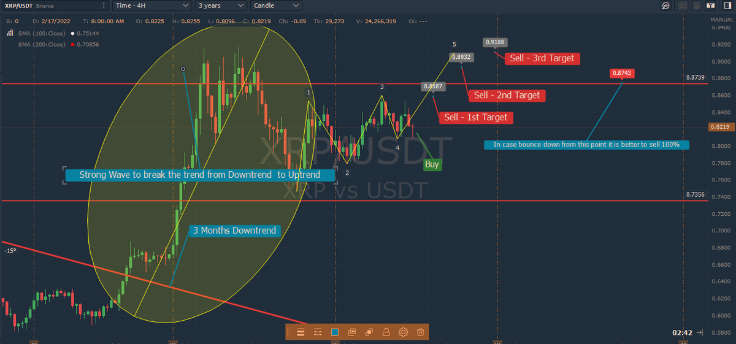The height and width of the screenshot is (344, 736).
Task: Click the circle anchor point of the blue callout line
Action: click(183, 68)
